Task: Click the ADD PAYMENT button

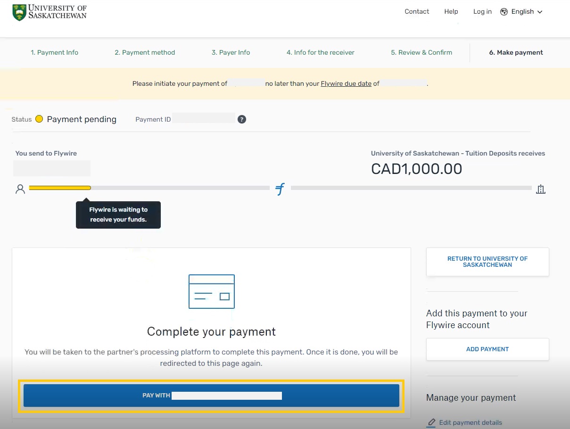Action: coord(487,349)
